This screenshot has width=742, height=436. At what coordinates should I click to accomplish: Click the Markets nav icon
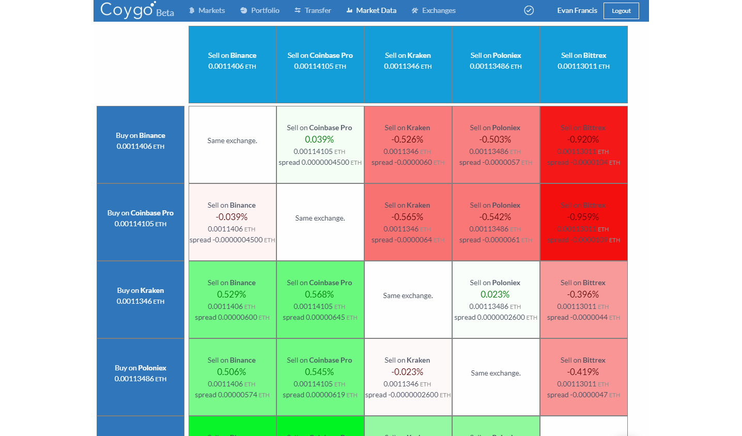tap(192, 10)
